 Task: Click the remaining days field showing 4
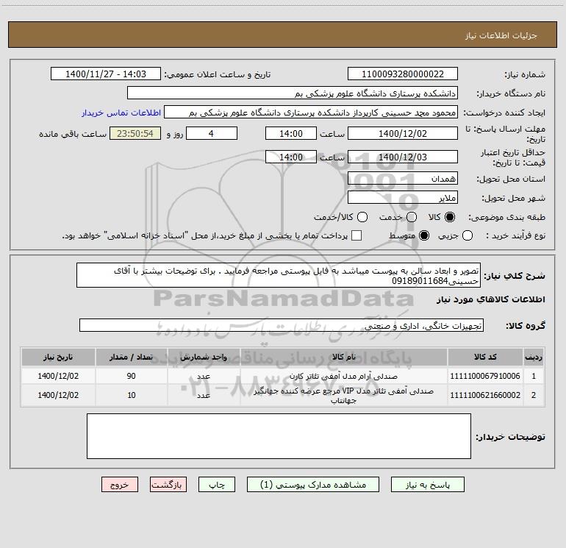tap(212, 133)
